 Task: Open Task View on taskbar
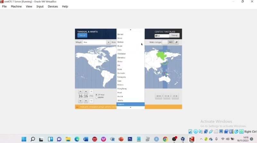point(41,139)
